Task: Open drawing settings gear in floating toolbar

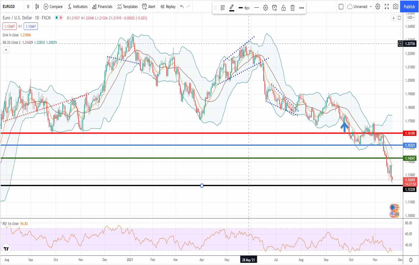Action: [x=266, y=8]
